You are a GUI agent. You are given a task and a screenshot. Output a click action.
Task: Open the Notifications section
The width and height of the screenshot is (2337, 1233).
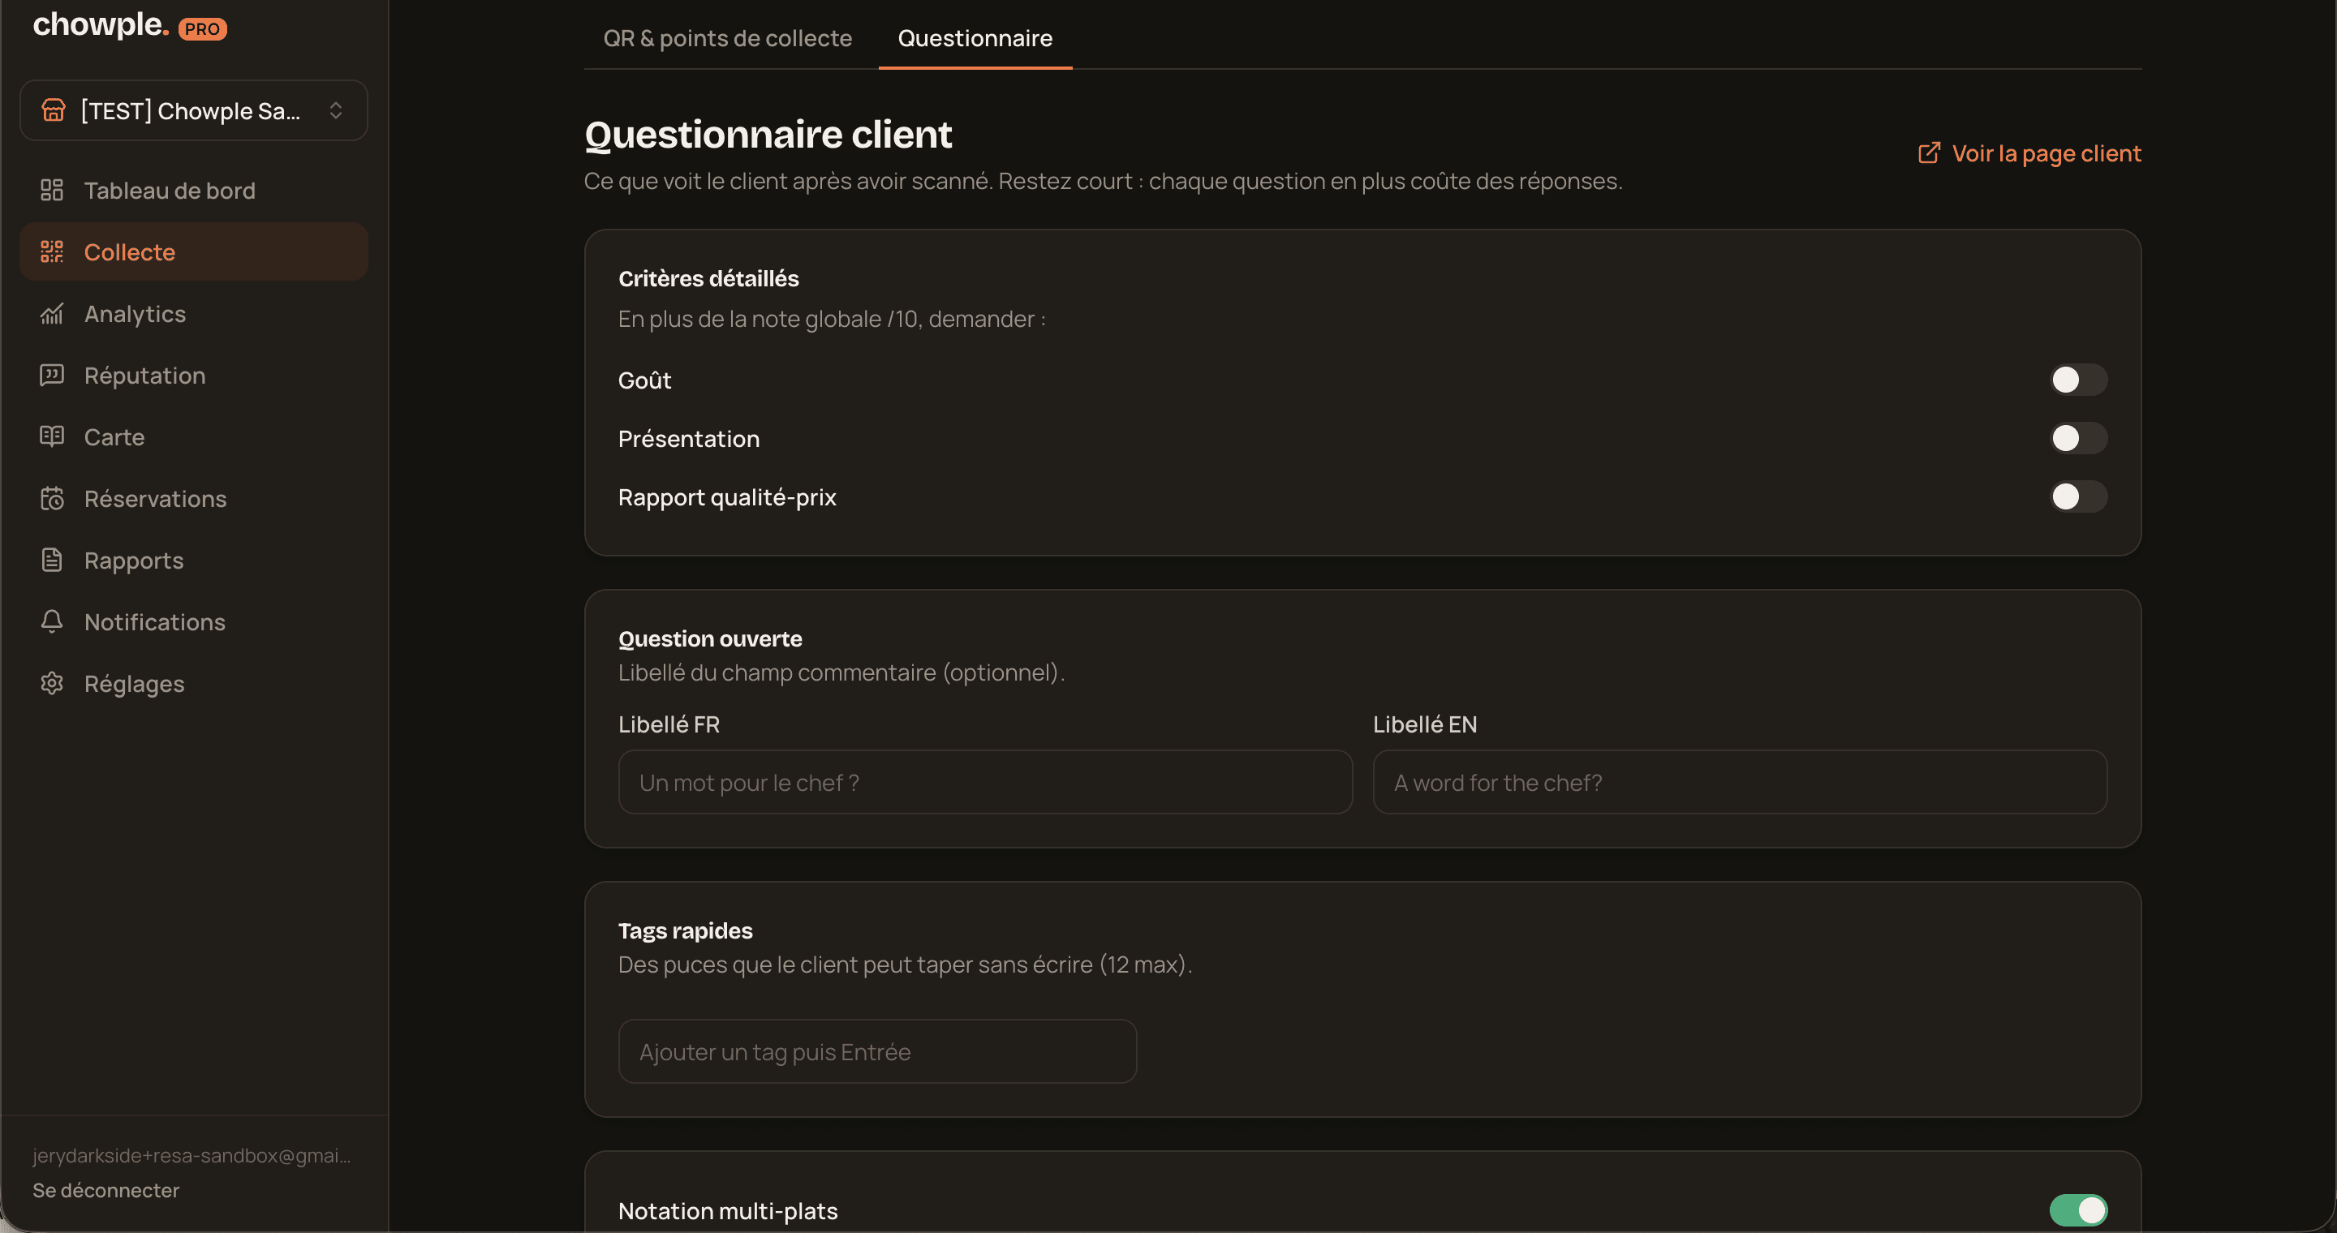[x=193, y=622]
